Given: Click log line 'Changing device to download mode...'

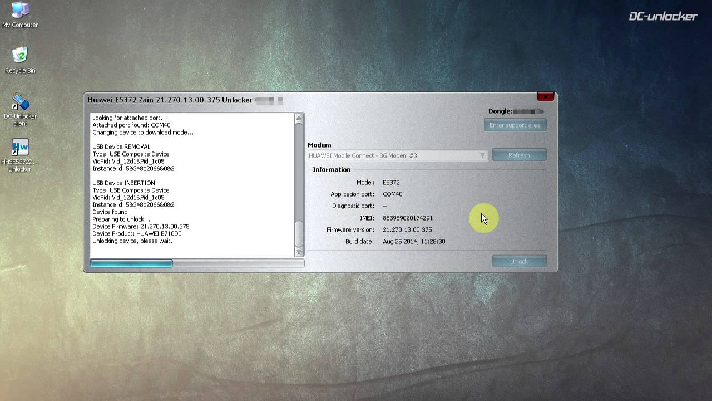Looking at the screenshot, I should click(x=143, y=133).
